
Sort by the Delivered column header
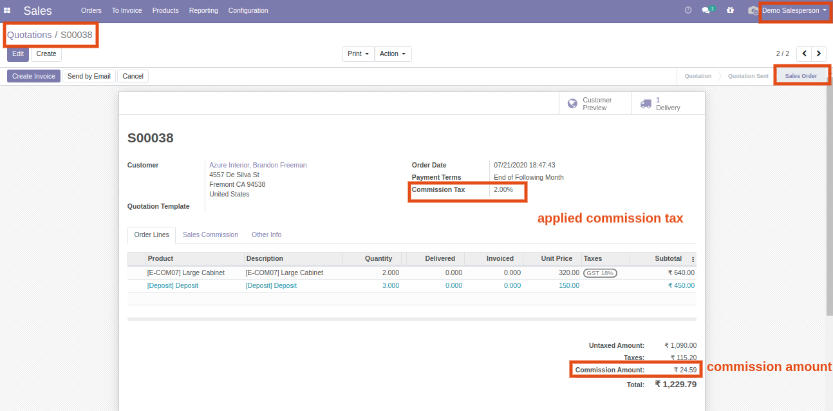[x=435, y=259]
